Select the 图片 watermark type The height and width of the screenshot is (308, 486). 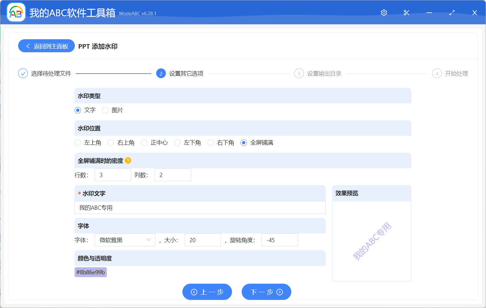[x=105, y=110]
